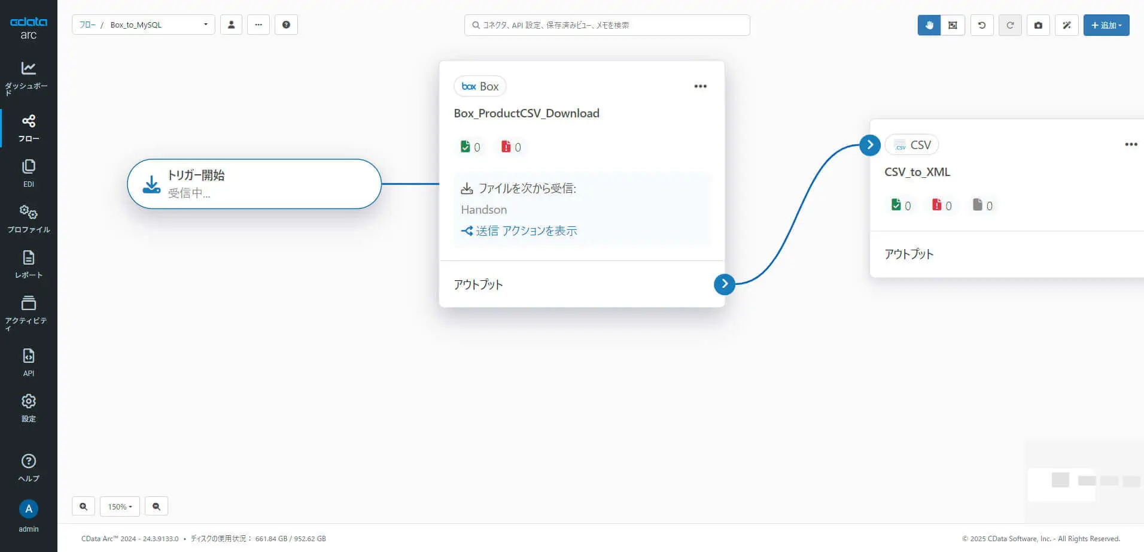The height and width of the screenshot is (552, 1144).
Task: View CSV_to_XML successful transaction count
Action: pyautogui.click(x=901, y=205)
